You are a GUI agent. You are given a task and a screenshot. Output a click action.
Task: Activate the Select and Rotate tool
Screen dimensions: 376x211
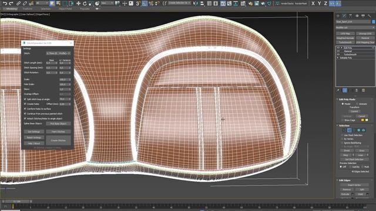pyautogui.click(x=85, y=4)
